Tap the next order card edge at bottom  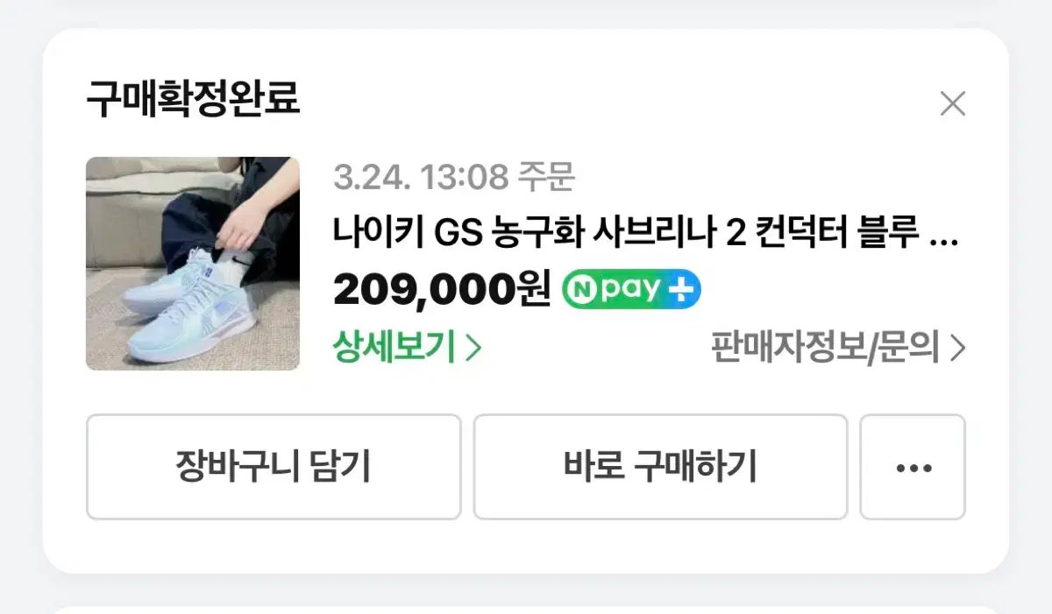(526, 609)
